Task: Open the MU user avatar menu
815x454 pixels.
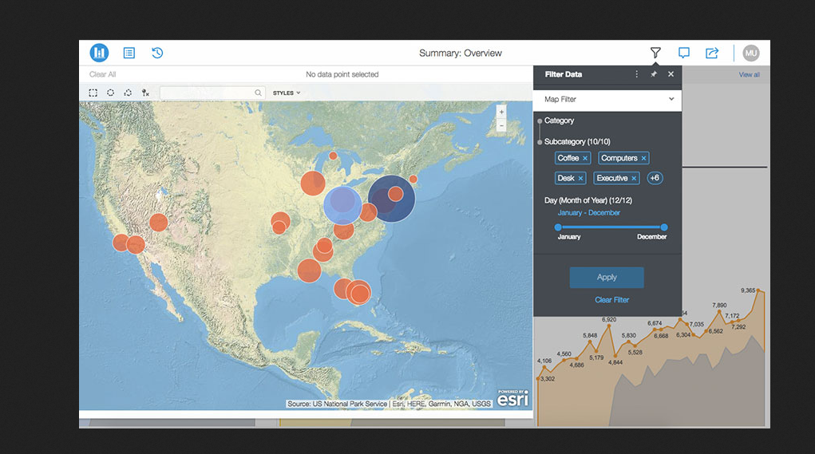Action: pos(750,53)
